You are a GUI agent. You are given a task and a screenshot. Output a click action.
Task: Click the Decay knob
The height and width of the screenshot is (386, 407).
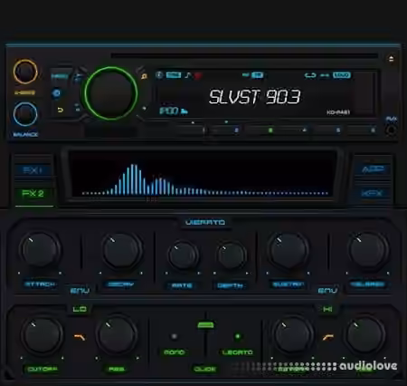tap(121, 250)
